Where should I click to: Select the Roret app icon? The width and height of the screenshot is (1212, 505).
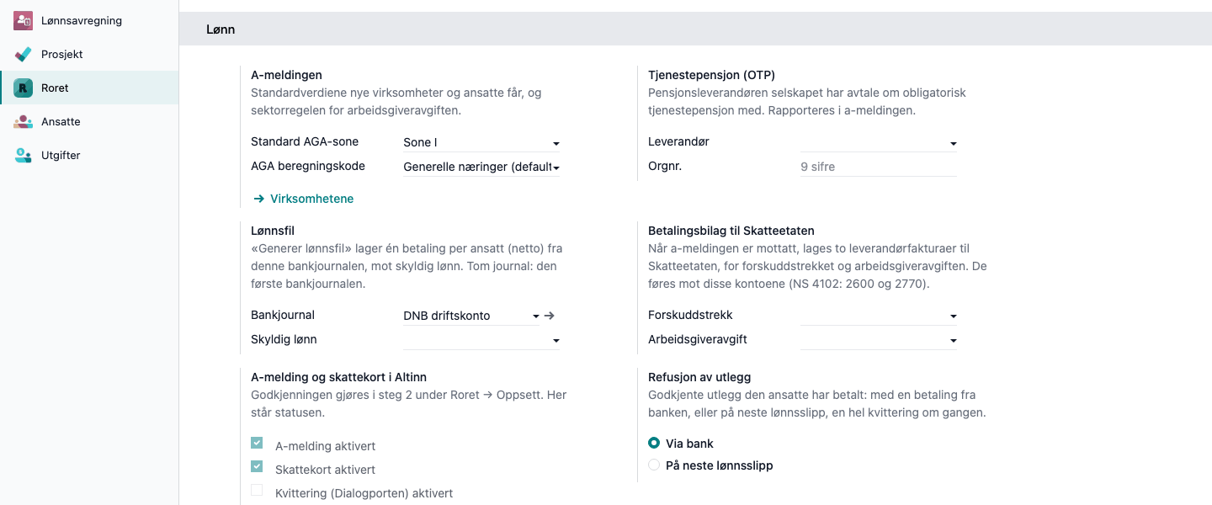23,88
